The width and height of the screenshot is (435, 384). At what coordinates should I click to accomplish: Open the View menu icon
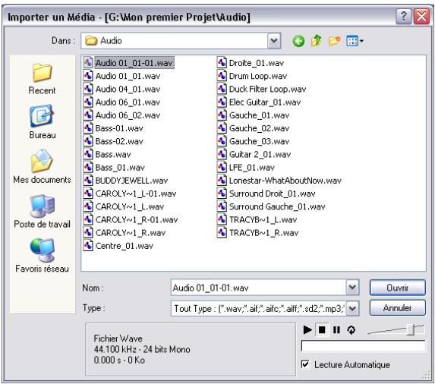coord(355,41)
